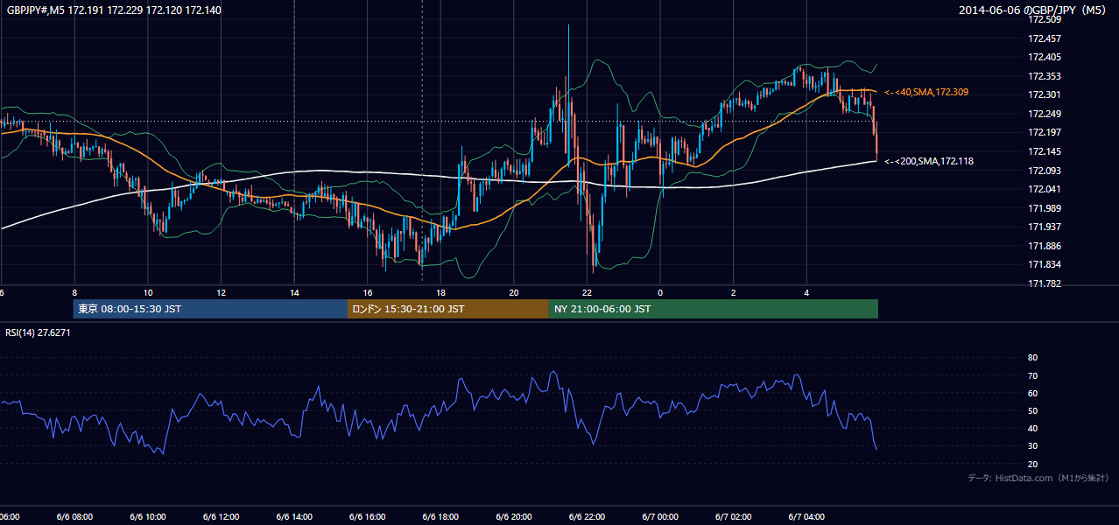
Task: Click the RSI 80 level label
Action: pyautogui.click(x=1032, y=358)
